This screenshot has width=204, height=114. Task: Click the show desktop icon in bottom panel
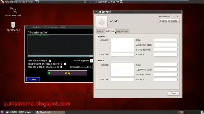(2, 112)
